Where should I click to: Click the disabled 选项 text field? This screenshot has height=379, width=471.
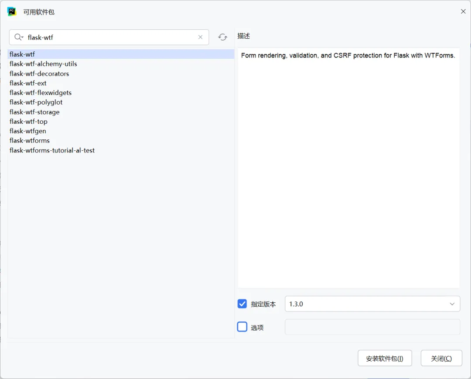372,327
